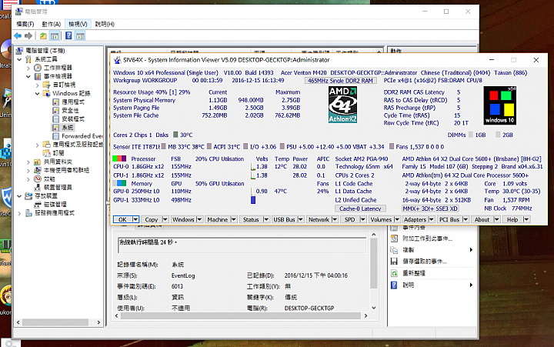Open the dropdown arrow next to SPD

(363, 219)
